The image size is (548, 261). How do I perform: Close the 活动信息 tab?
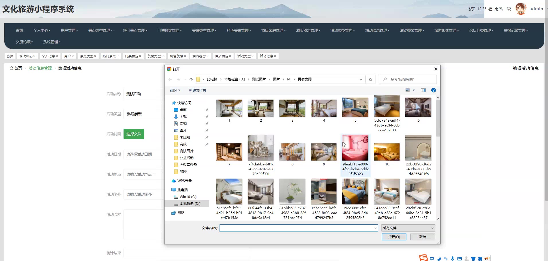pyautogui.click(x=275, y=56)
